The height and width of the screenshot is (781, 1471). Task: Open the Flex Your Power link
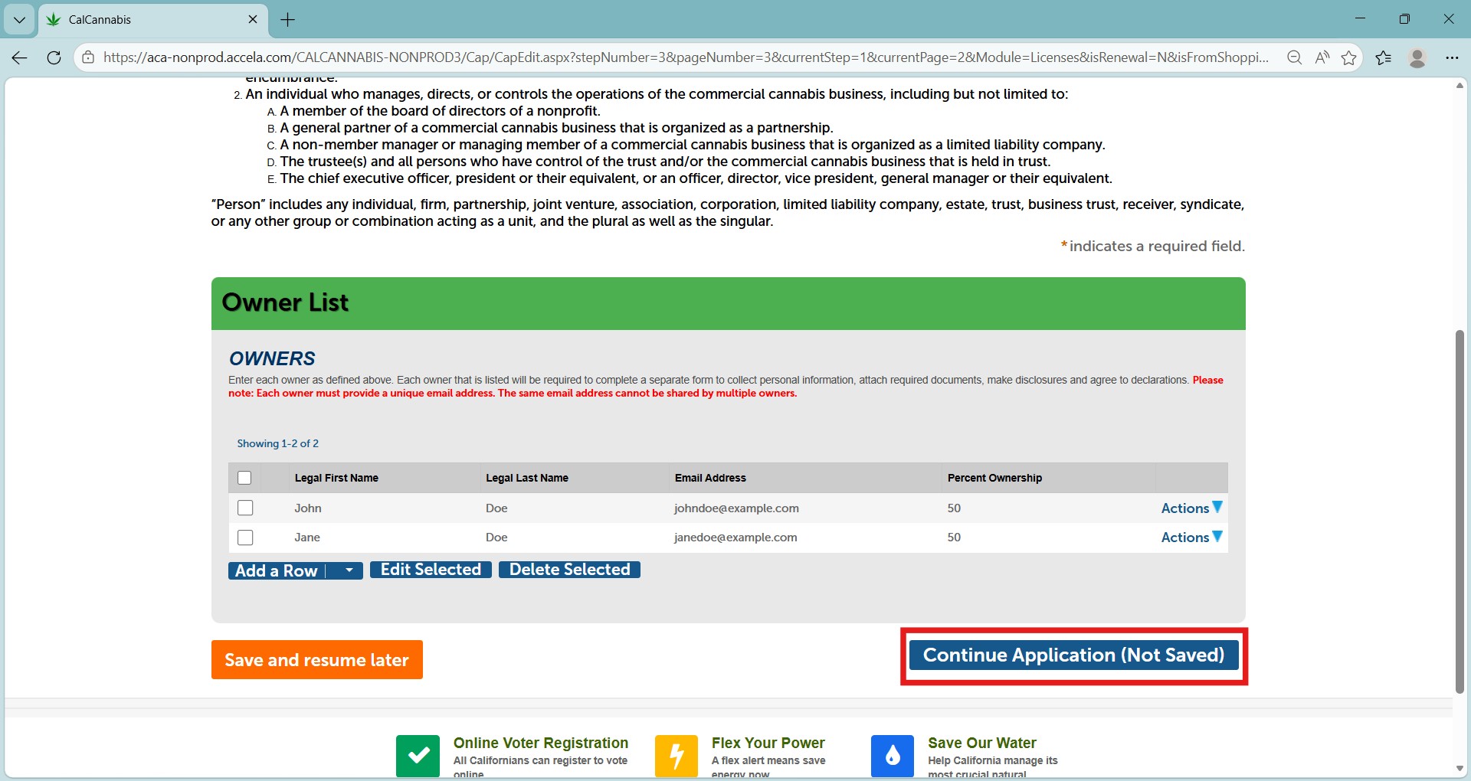pos(768,743)
